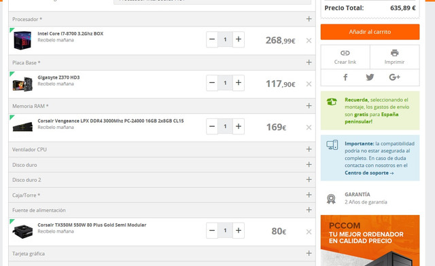Viewport: 435px width, 266px height.
Task: Expand the Procesador section plus icon
Action: (309, 19)
